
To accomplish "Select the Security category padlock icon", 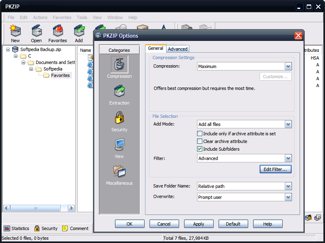I will point(119,117).
